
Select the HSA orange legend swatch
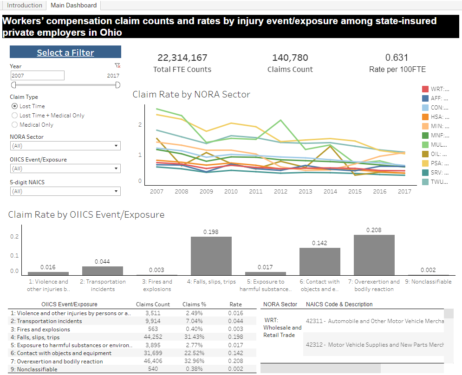(425, 116)
